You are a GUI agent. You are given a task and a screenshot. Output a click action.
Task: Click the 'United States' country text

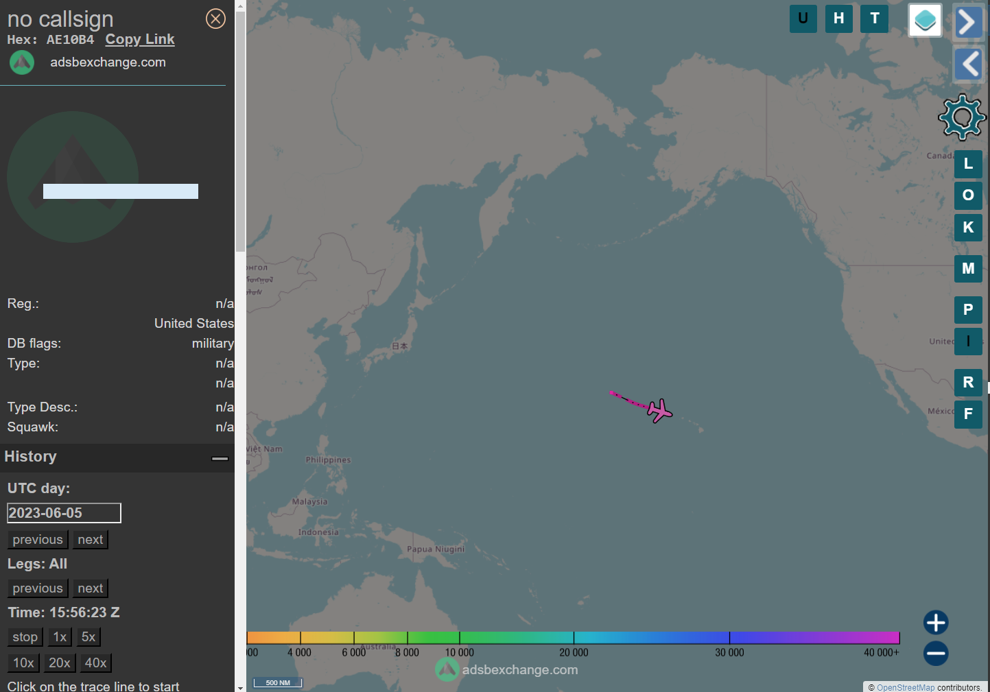(x=194, y=324)
